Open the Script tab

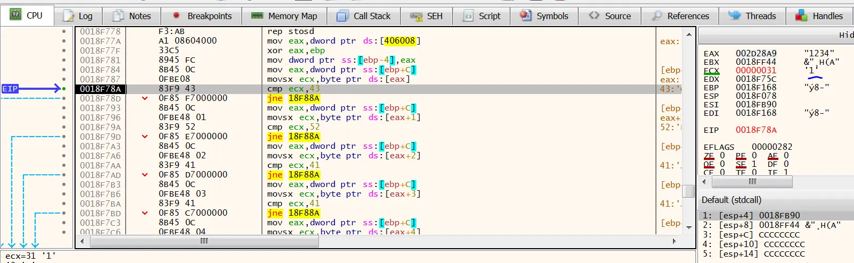(x=482, y=16)
